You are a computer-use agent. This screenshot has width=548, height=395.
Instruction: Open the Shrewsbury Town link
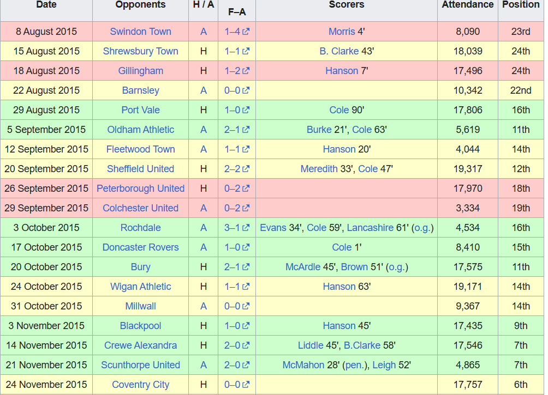(x=140, y=51)
